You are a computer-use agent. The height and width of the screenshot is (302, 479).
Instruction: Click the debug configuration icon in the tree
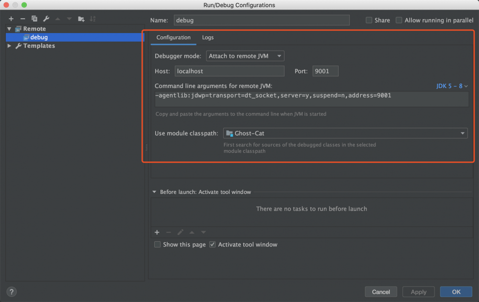(x=26, y=37)
